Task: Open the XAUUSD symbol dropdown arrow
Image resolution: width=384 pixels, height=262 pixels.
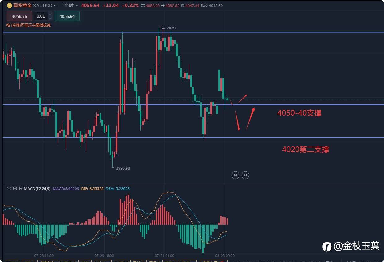Action: click(55, 6)
